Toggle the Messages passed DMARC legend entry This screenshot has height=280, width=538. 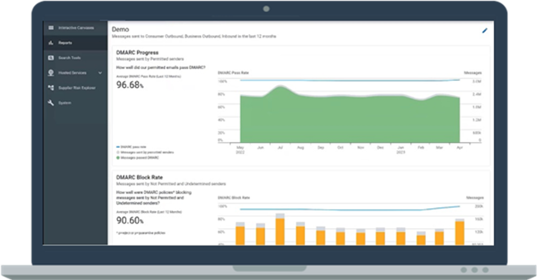coord(139,158)
